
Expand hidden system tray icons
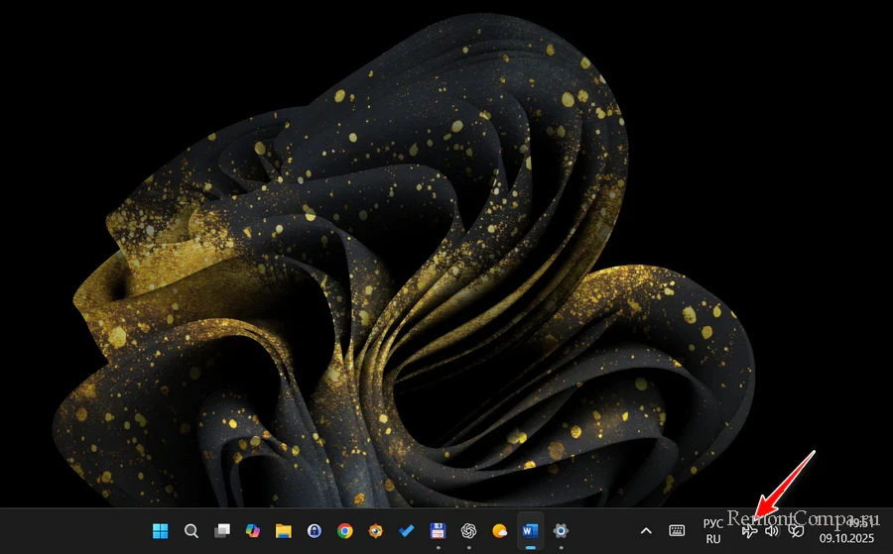click(646, 530)
